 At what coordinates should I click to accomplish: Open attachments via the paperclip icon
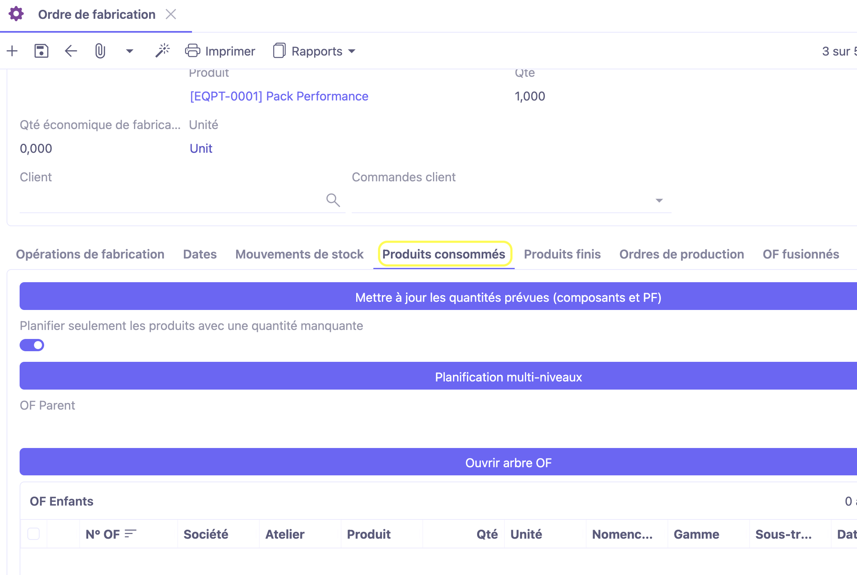coord(100,51)
